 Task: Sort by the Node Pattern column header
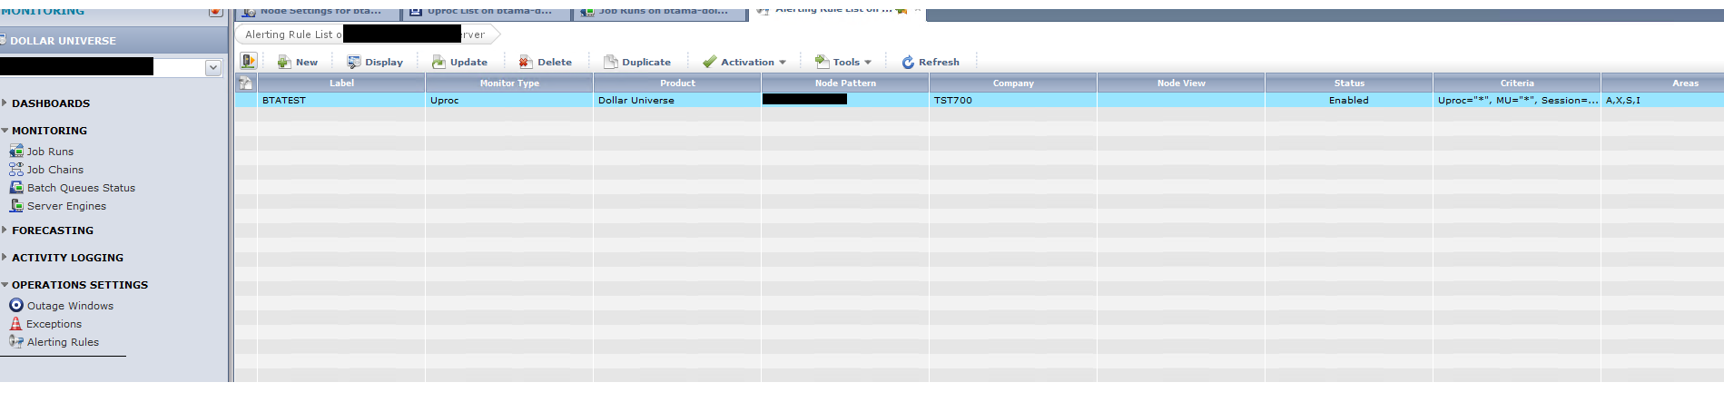click(x=845, y=83)
